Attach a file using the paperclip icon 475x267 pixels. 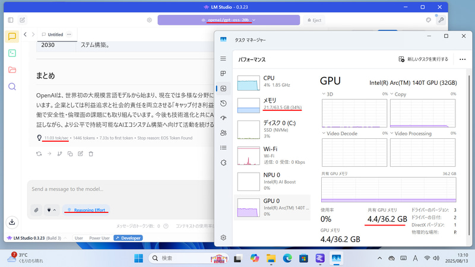36,210
